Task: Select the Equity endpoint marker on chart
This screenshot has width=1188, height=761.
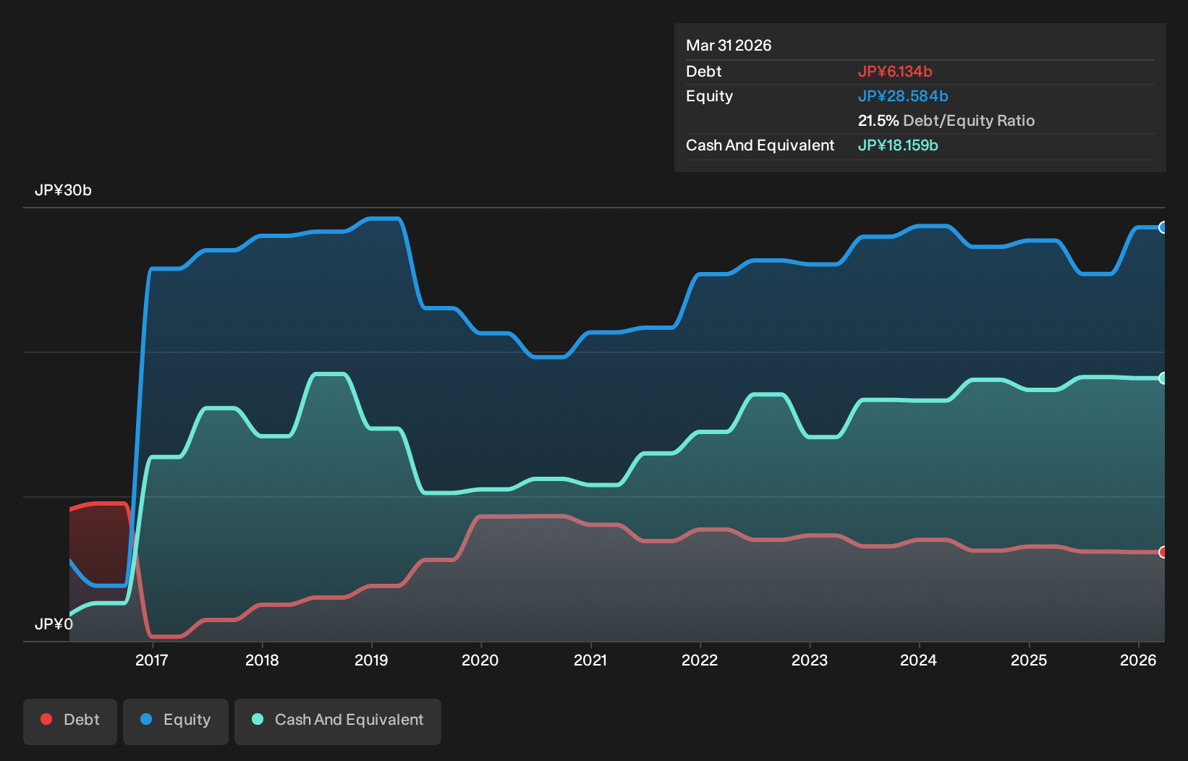Action: 1163,227
